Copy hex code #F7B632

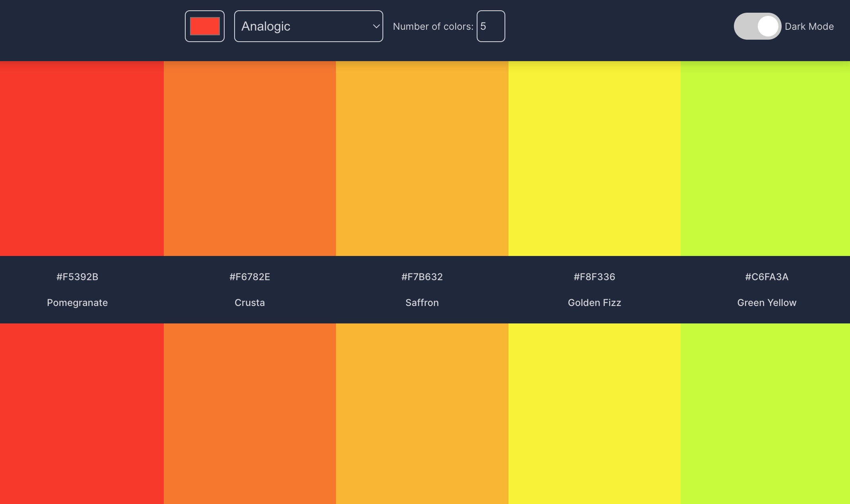[x=422, y=277]
